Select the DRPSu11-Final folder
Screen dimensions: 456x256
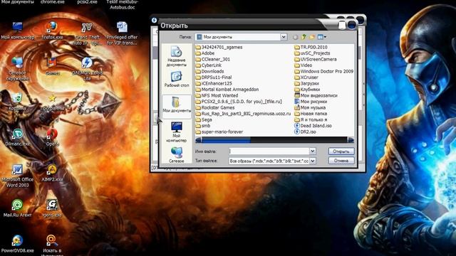coord(214,78)
